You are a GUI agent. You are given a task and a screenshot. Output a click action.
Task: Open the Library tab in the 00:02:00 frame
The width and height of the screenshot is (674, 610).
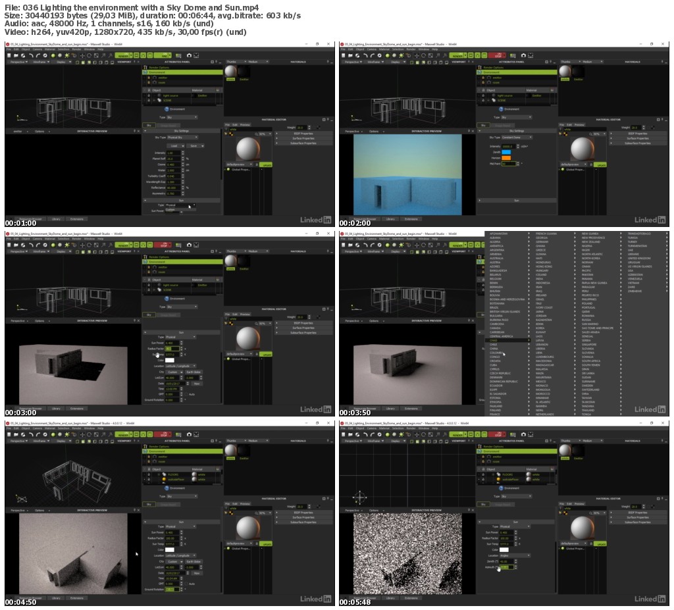pyautogui.click(x=390, y=219)
